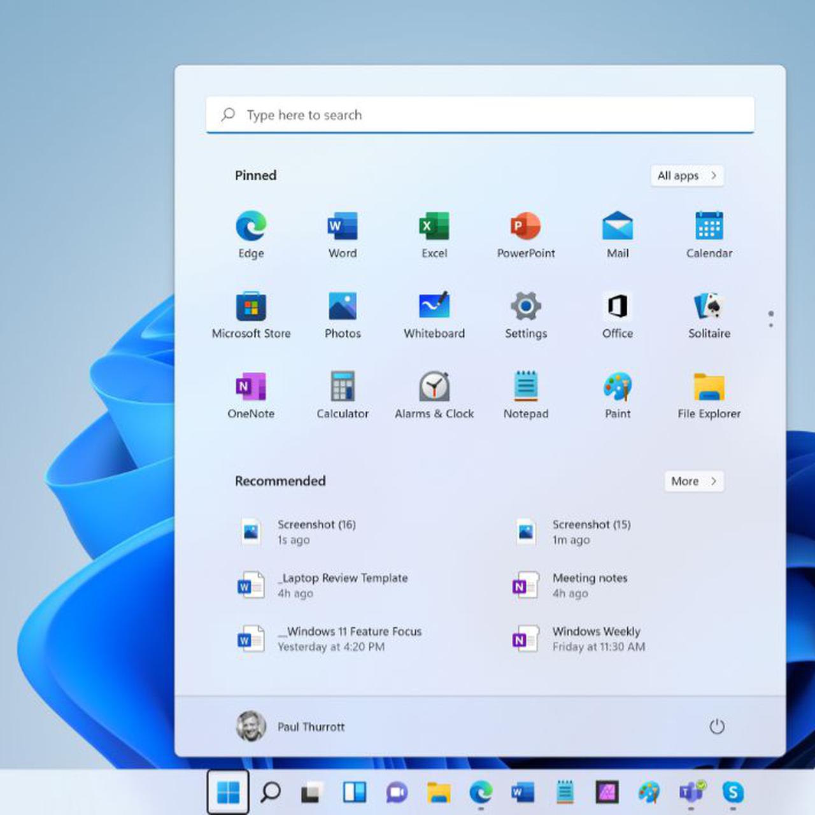Open File Explorer on the taskbar
Screen dimensions: 815x815
439,792
